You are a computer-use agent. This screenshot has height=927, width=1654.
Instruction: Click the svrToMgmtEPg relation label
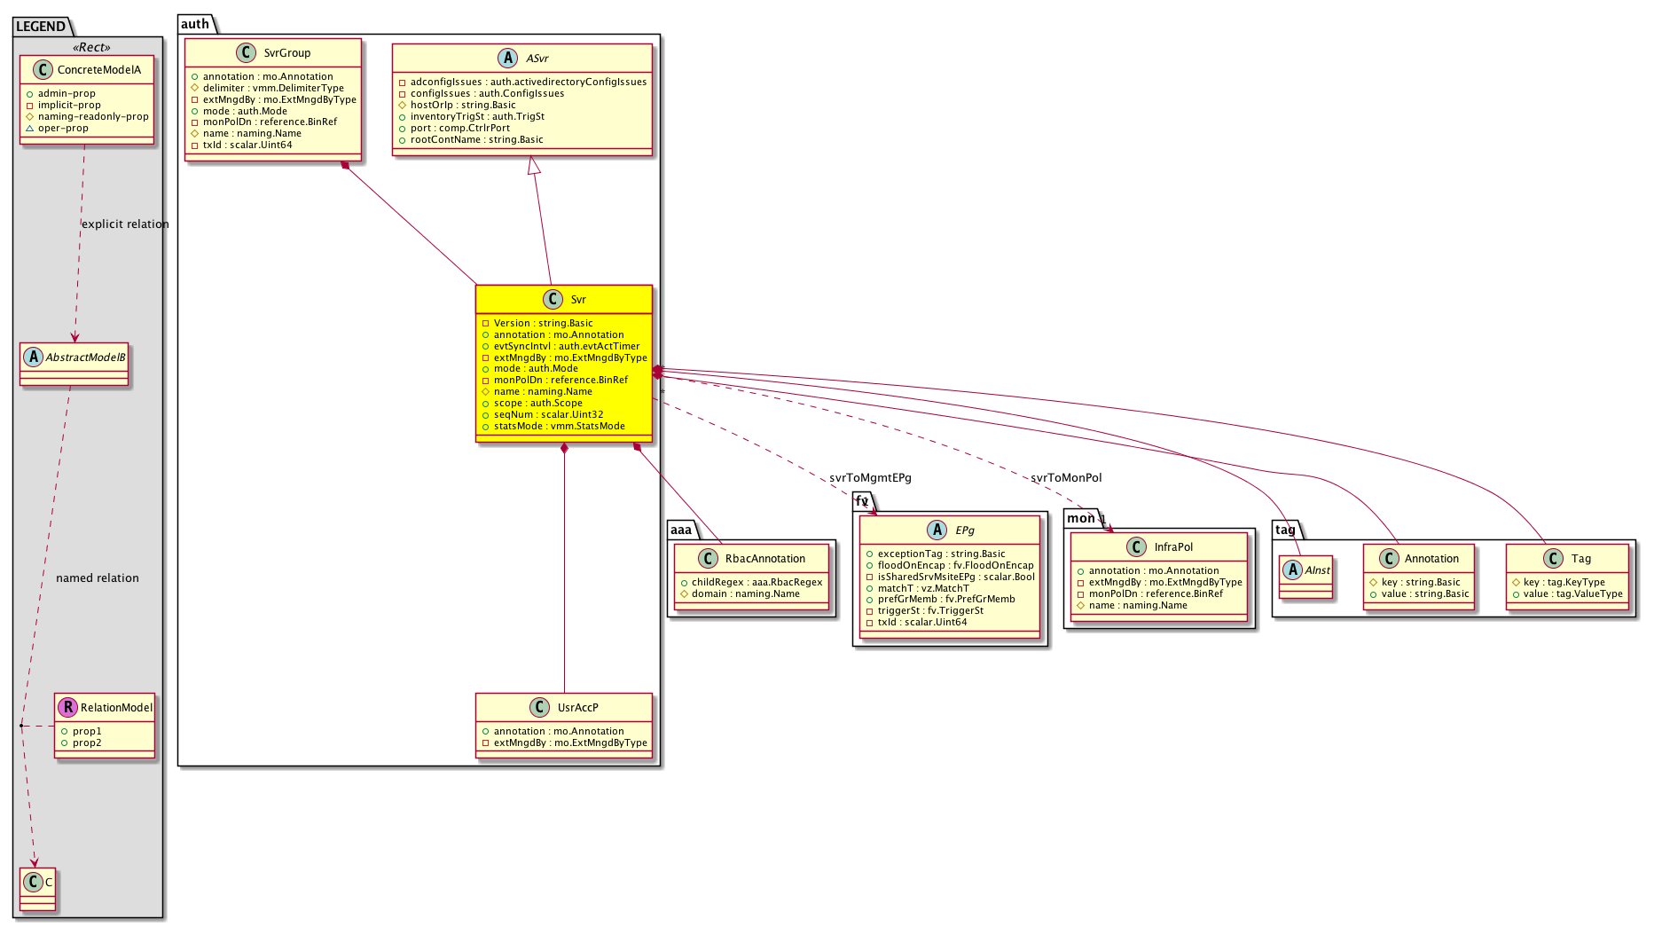pos(870,478)
